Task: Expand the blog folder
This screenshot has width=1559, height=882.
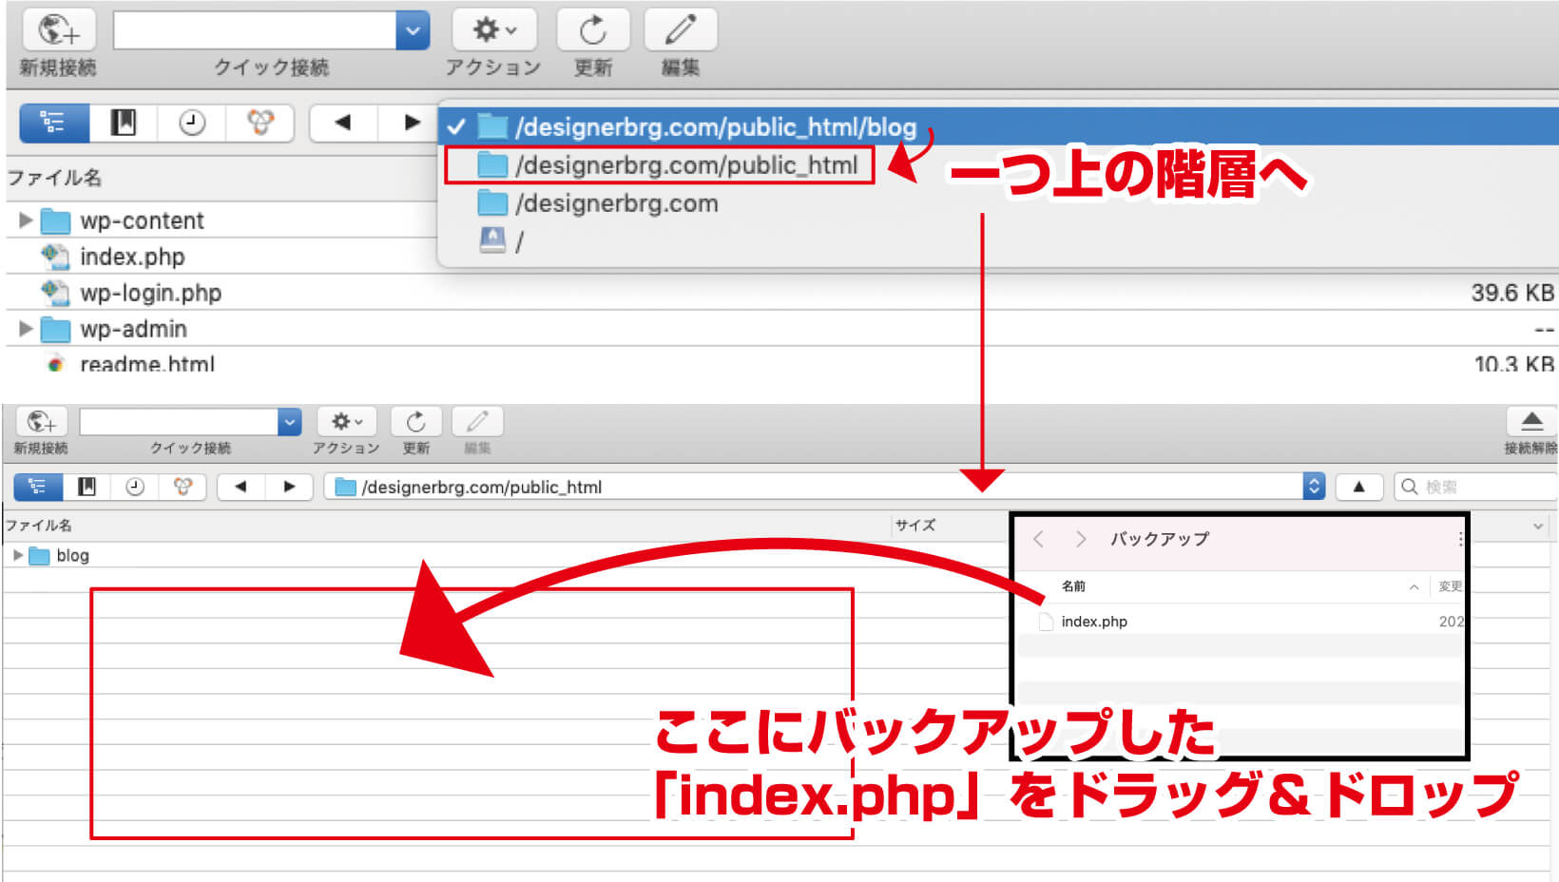Action: click(x=17, y=555)
